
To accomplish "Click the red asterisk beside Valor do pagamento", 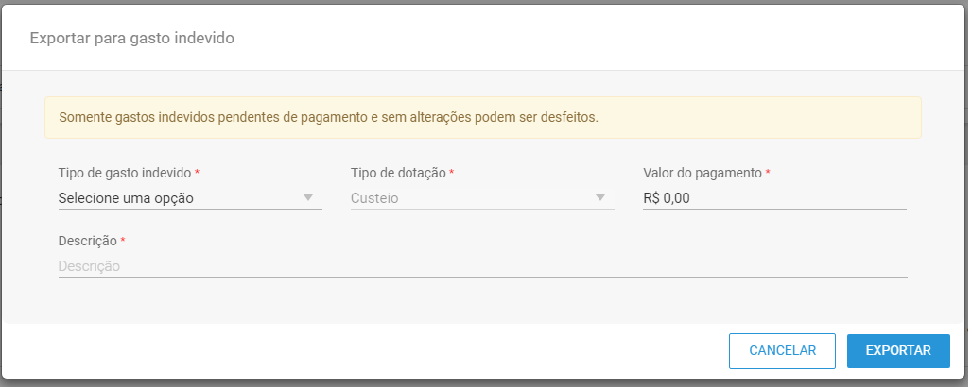I will (x=768, y=172).
